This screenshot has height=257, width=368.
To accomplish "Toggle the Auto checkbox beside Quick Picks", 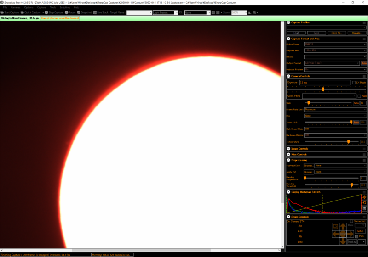I will tap(359, 96).
